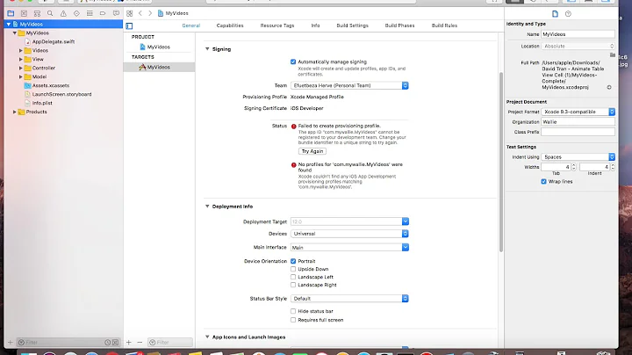Expand the Products folder
The height and width of the screenshot is (355, 632).
[x=15, y=112]
